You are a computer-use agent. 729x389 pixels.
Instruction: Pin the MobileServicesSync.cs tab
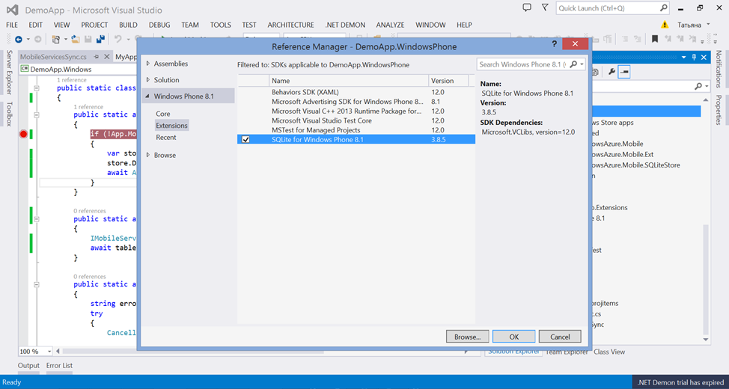pyautogui.click(x=97, y=57)
